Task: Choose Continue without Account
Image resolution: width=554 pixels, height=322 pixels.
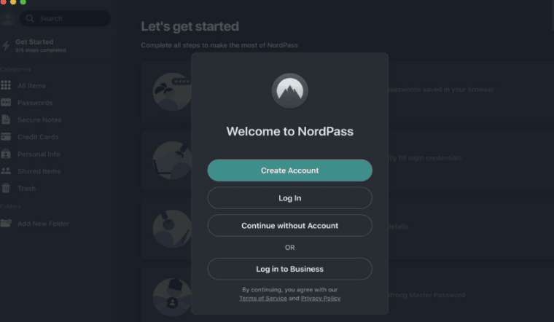Action: 289,226
